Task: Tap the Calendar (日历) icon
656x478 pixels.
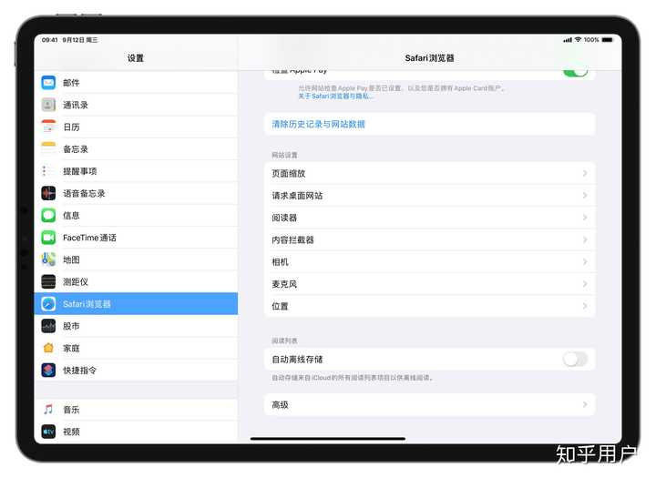Action: pos(48,127)
